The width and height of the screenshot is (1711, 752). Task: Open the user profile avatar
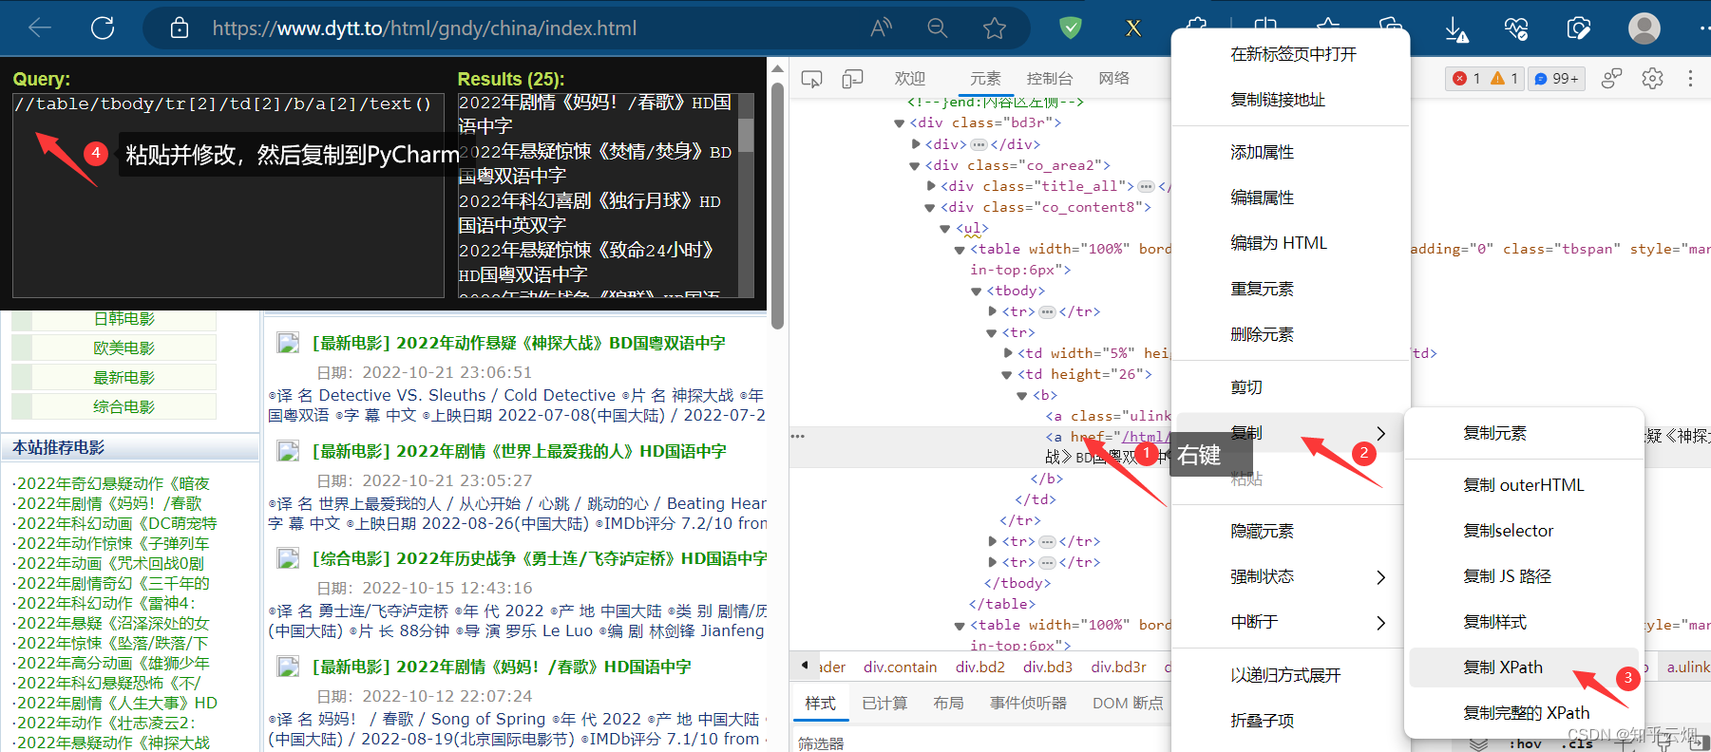(x=1644, y=28)
